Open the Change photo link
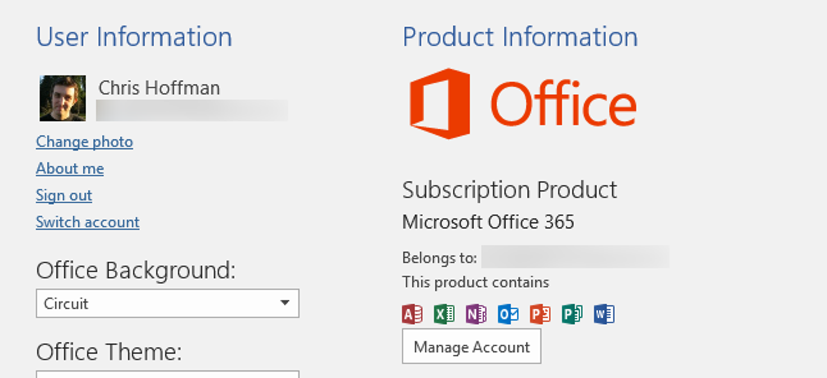This screenshot has height=378, width=827. tap(84, 142)
